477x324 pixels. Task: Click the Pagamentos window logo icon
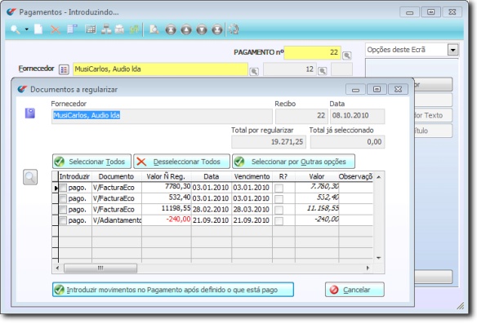click(11, 12)
